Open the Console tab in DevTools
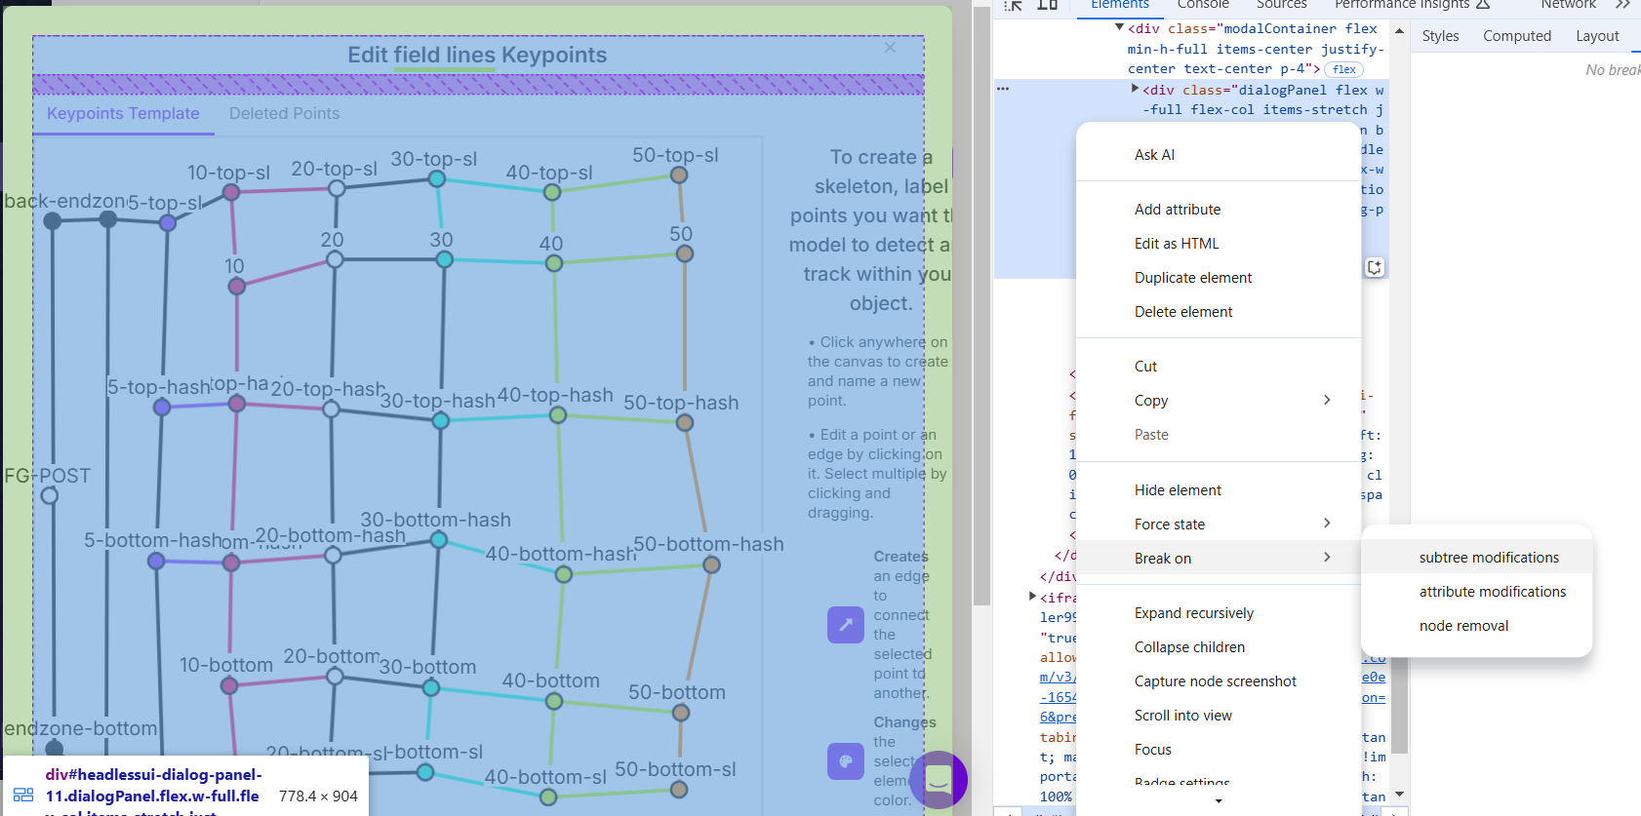The width and height of the screenshot is (1641, 816). pos(1202,6)
